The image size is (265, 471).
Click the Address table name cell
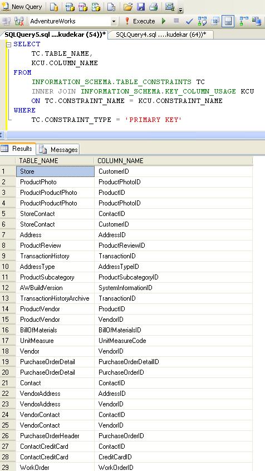tap(55, 235)
